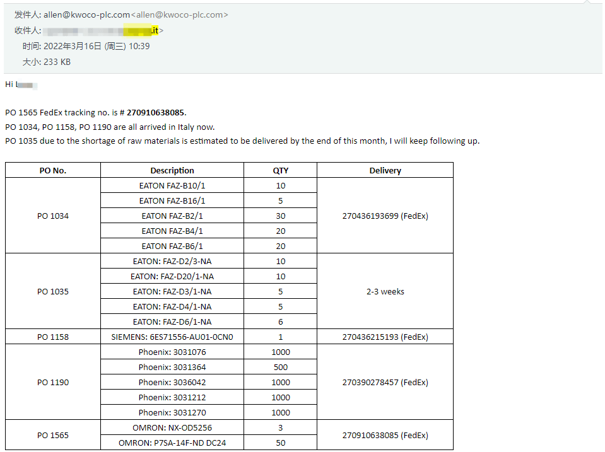This screenshot has height=452, width=605.
Task: Select tracking number 270910638085 in email body
Action: click(x=155, y=113)
